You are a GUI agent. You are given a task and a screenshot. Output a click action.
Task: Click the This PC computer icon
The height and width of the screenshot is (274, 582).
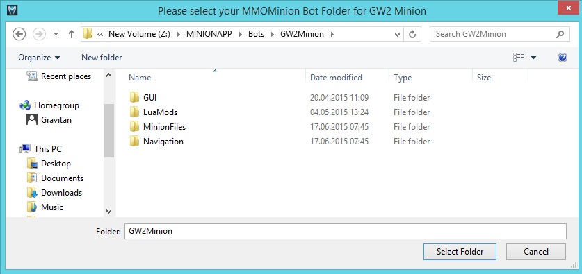[x=25, y=149]
